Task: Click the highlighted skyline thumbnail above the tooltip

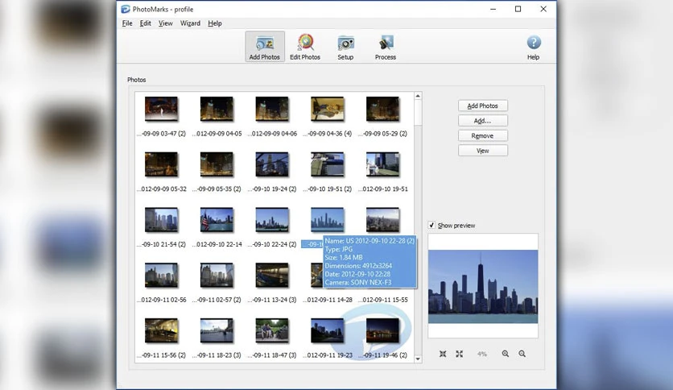Action: click(328, 219)
